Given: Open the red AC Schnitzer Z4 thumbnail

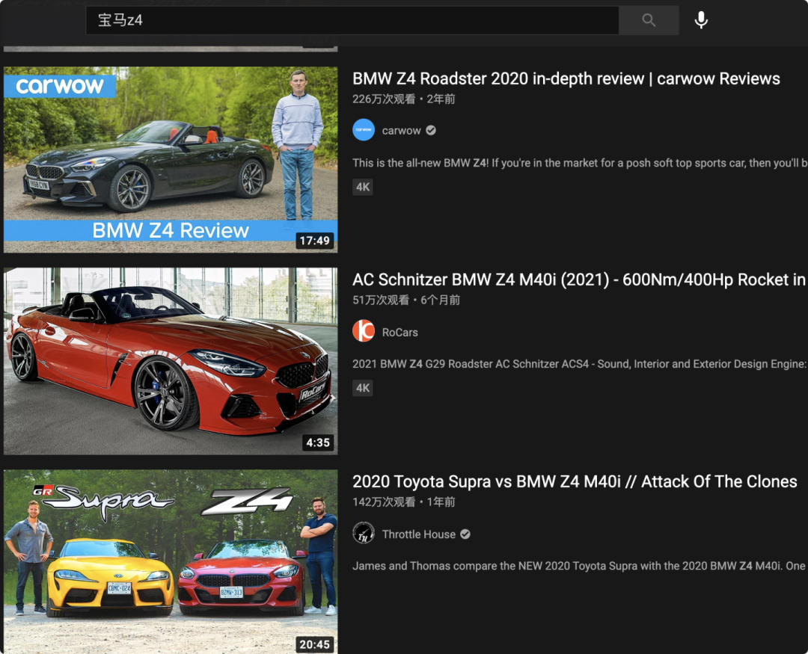Looking at the screenshot, I should pyautogui.click(x=171, y=361).
